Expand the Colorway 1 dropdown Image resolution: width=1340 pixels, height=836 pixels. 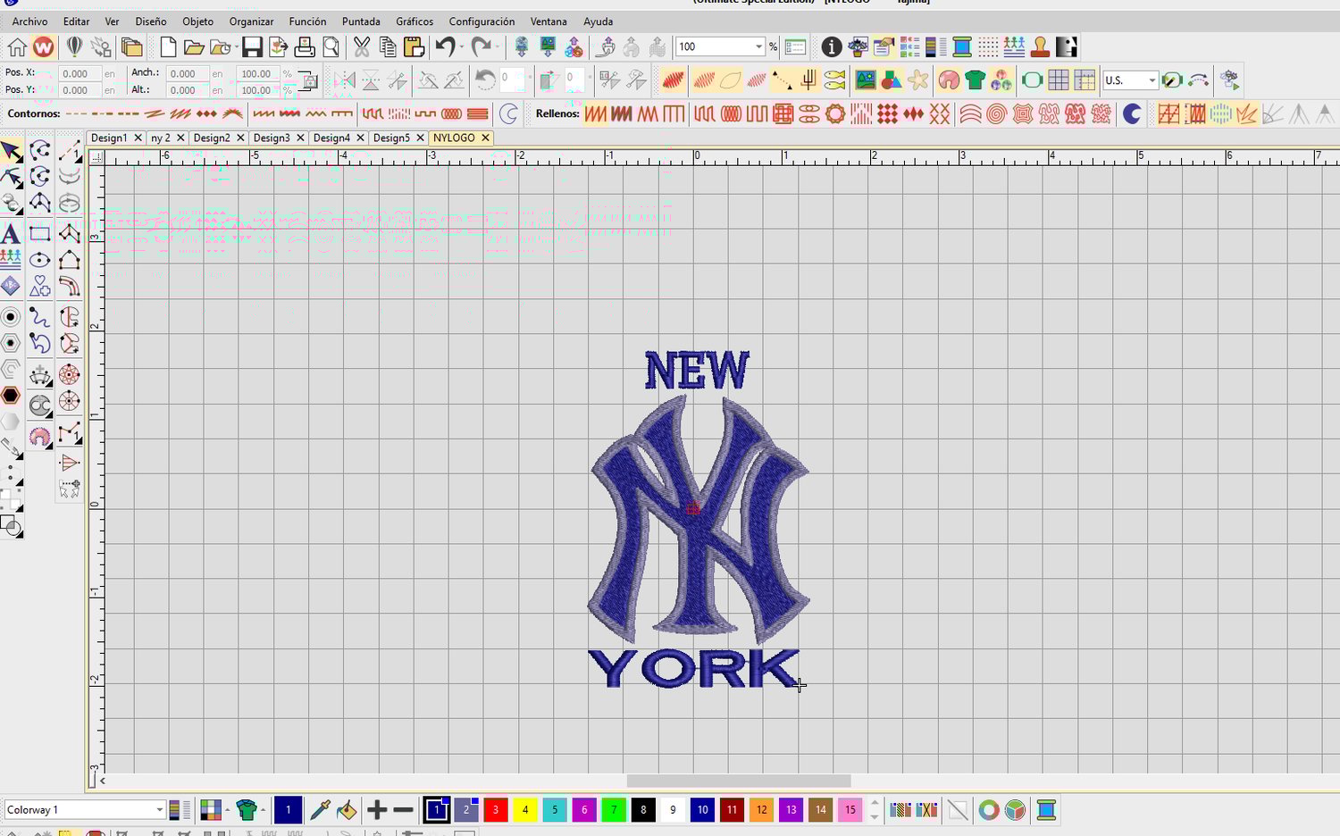click(x=159, y=810)
